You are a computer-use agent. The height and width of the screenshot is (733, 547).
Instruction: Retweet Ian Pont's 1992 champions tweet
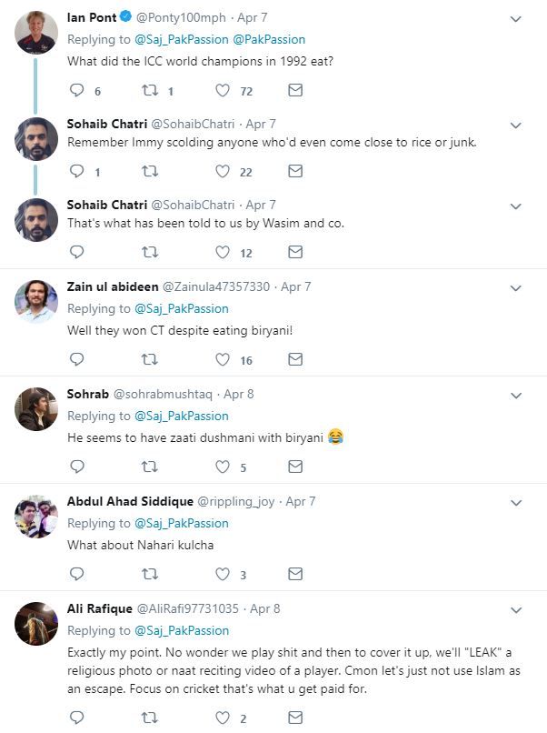tap(150, 90)
